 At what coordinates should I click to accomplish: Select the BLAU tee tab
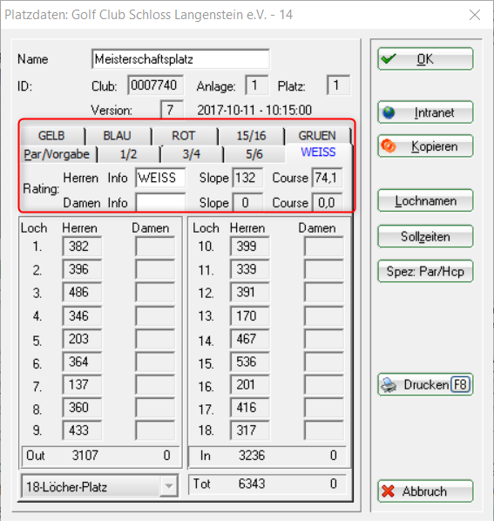coord(118,136)
